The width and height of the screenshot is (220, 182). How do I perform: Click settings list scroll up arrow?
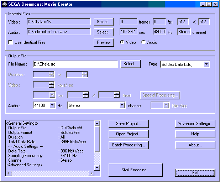pos(97,123)
